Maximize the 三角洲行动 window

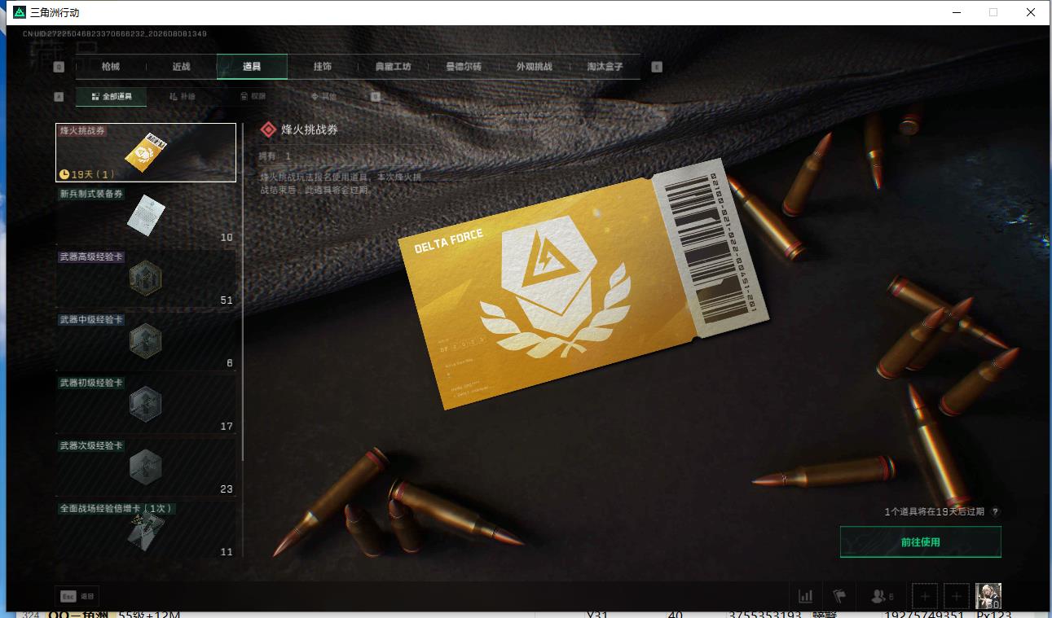click(993, 12)
